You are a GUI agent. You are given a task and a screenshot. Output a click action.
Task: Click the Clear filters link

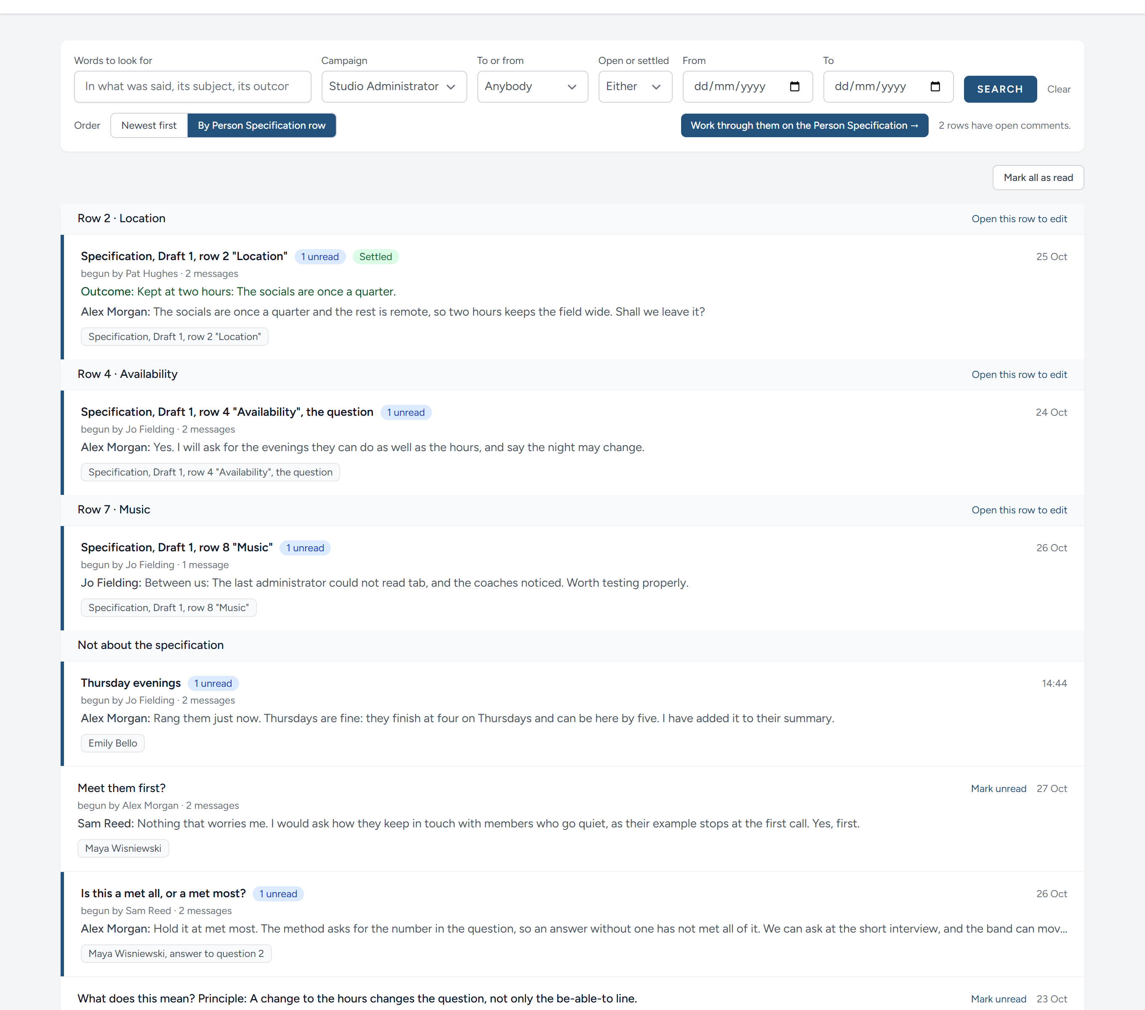tap(1058, 89)
